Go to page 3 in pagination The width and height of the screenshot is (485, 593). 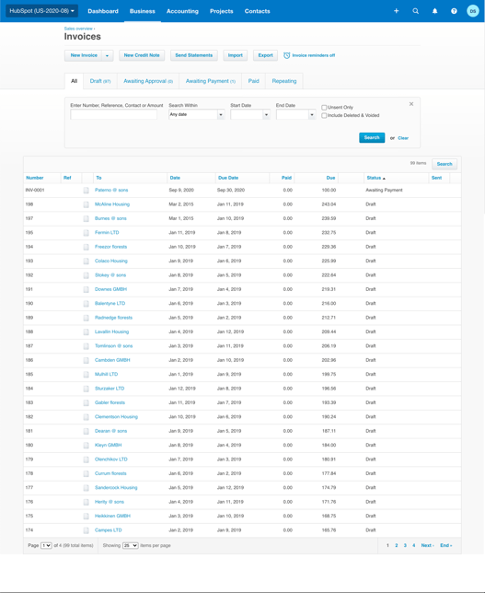coord(405,545)
